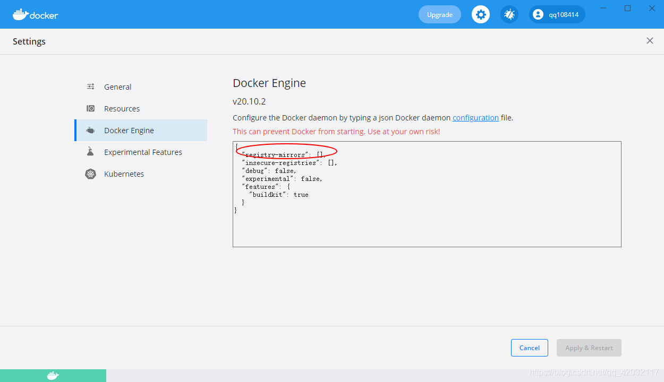Minimize the Docker Desktop window
This screenshot has height=382, width=664.
603,8
